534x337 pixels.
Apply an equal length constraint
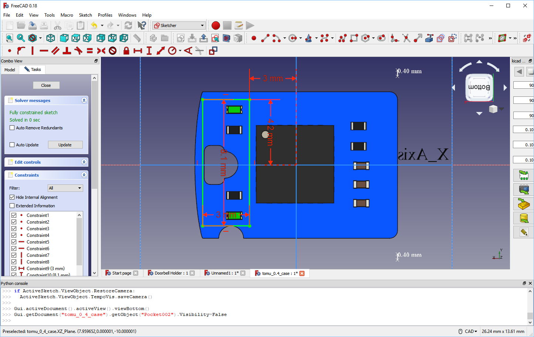[x=89, y=51]
